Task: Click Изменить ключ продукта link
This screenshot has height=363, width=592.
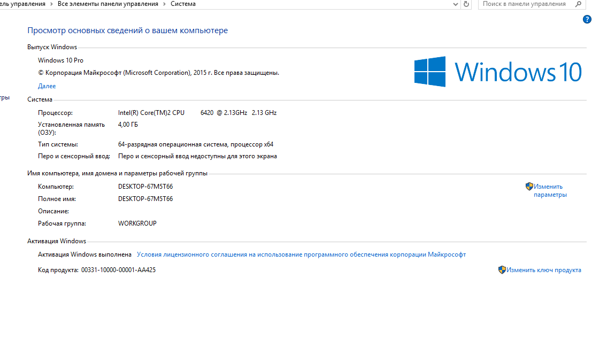Action: coord(544,270)
